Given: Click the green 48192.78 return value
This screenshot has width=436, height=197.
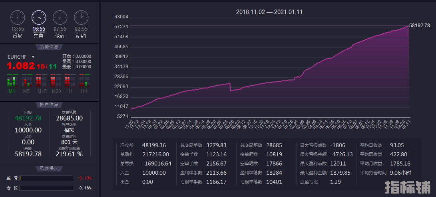Looking at the screenshot, I should point(28,118).
